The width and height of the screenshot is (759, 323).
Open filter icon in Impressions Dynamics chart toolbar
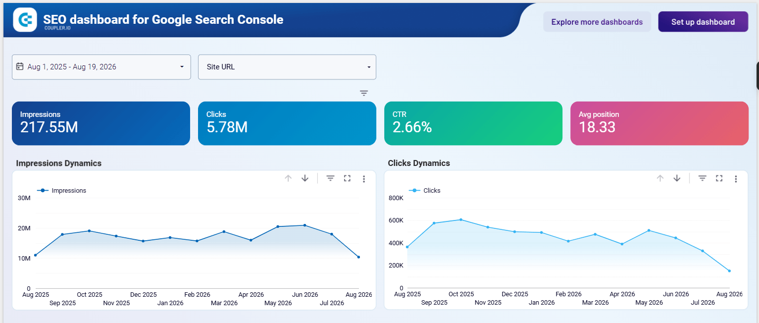[331, 178]
